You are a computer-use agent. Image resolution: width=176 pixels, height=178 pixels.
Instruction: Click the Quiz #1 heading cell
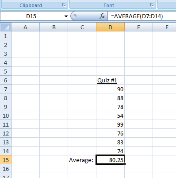tap(110, 80)
